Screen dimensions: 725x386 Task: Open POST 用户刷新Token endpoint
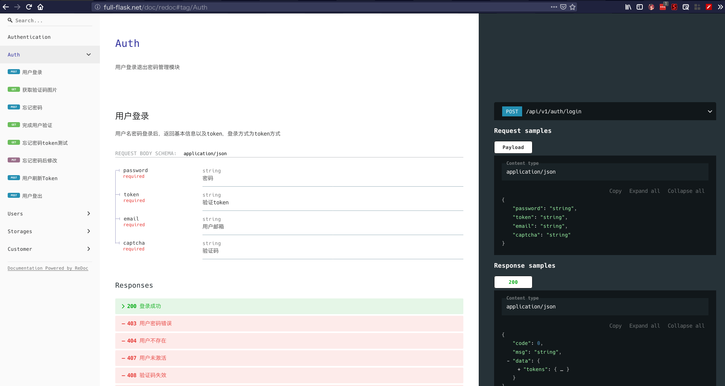pyautogui.click(x=50, y=178)
